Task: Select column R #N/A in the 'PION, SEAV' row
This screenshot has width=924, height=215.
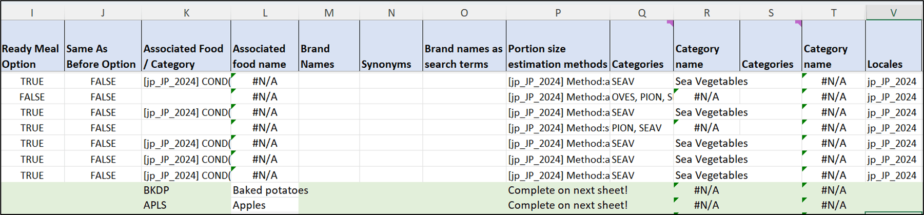Action: (x=706, y=128)
